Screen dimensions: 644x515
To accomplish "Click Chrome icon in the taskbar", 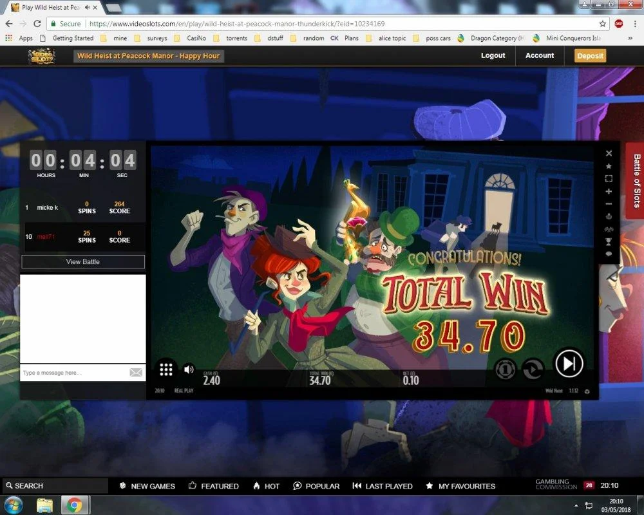I will [x=74, y=505].
